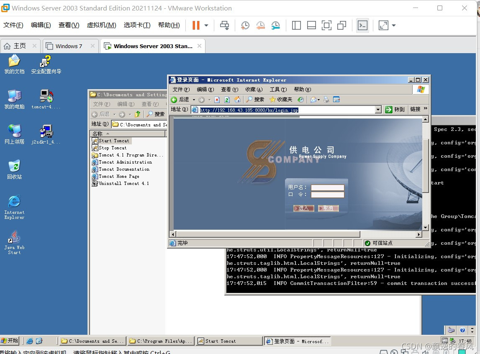
Task: Open the IE 收藏夹 favorites button
Action: [281, 100]
